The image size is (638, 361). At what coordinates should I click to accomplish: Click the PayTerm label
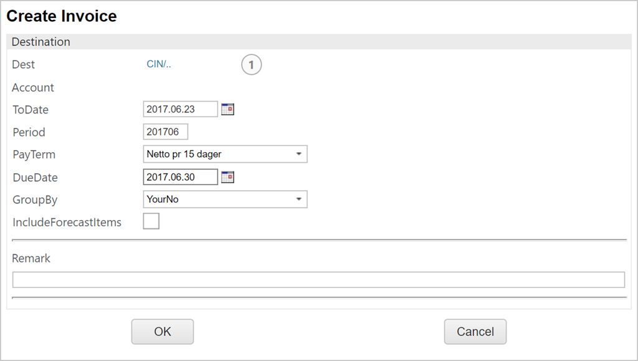(34, 155)
